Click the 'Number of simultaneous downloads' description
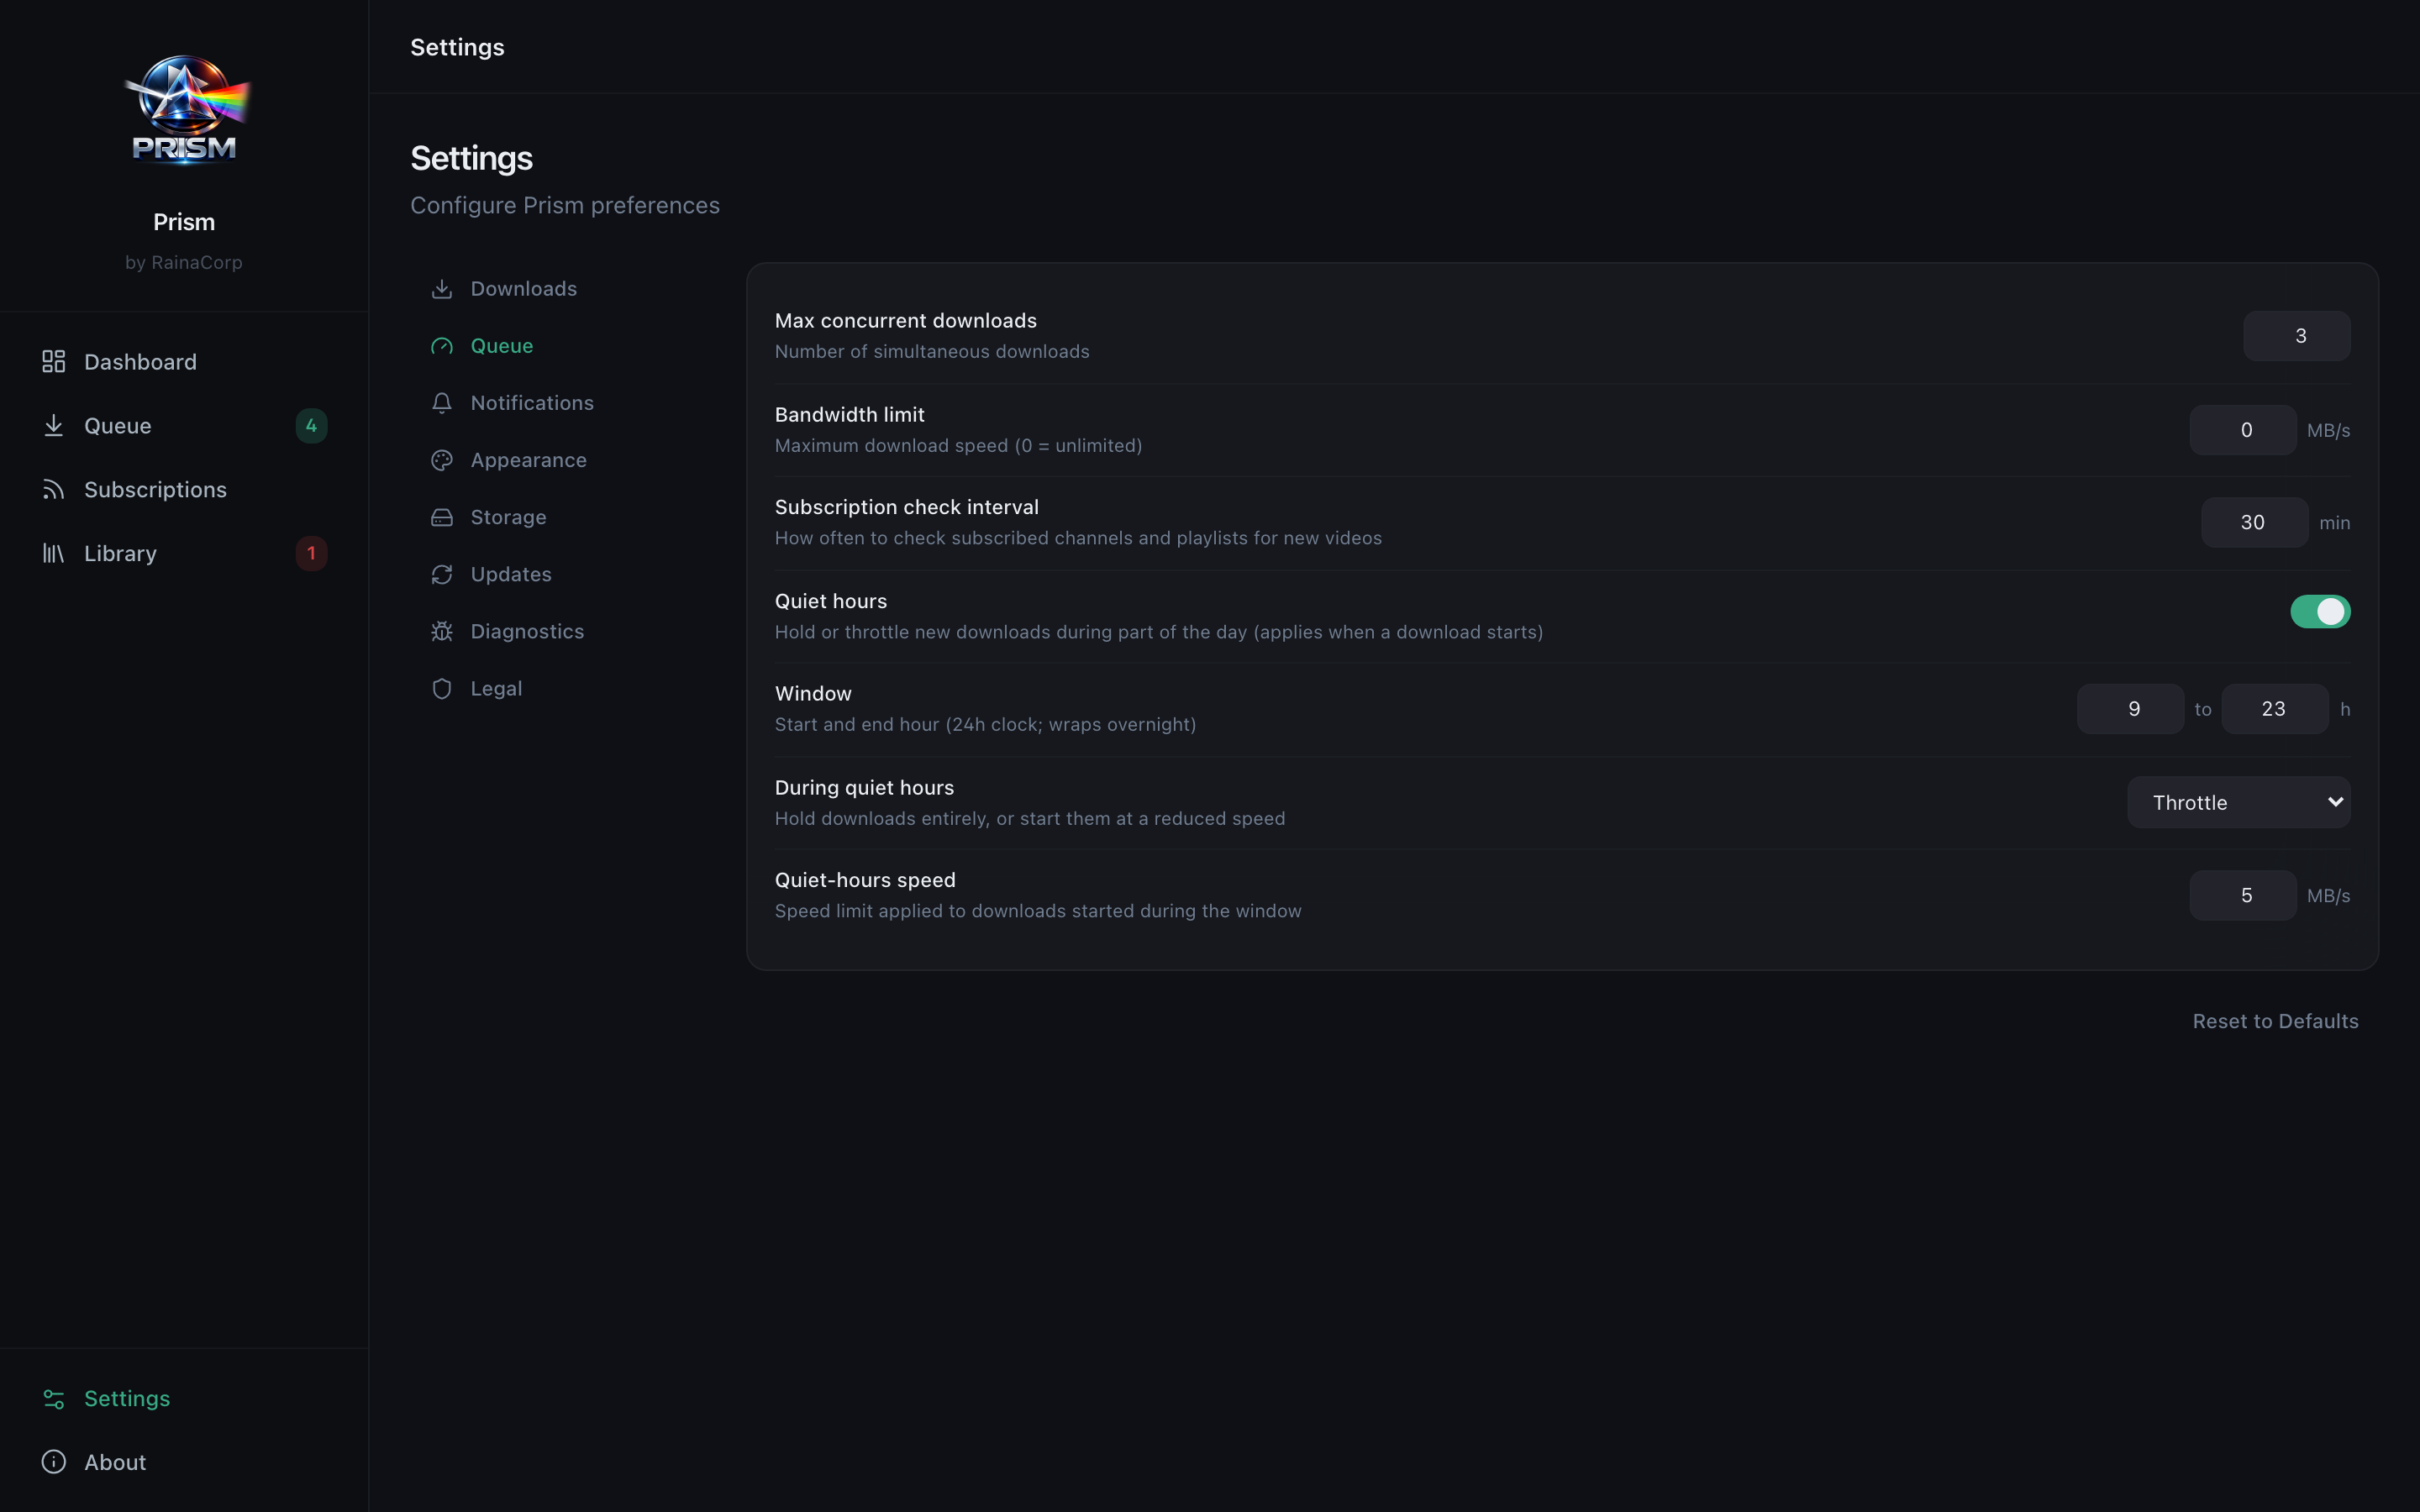The width and height of the screenshot is (2420, 1512). 932,351
